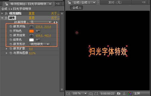The height and width of the screenshot is (96, 151).
Task: Open the white 结束色 color swatch
Action: (31, 40)
